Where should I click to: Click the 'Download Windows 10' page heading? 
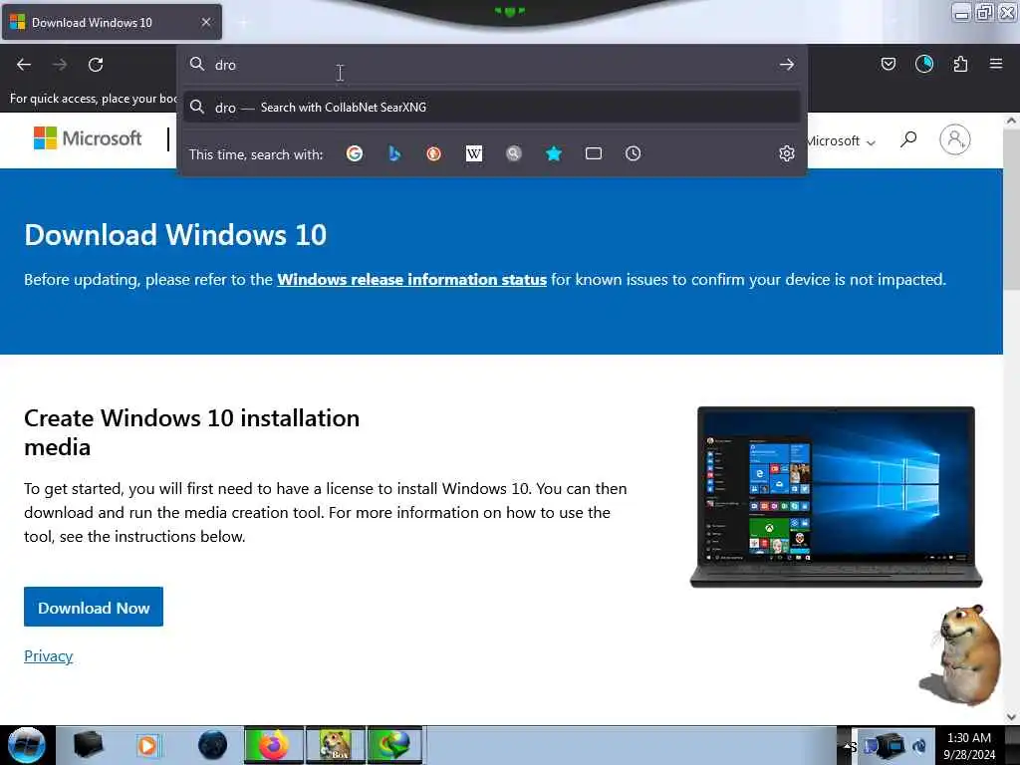[175, 235]
